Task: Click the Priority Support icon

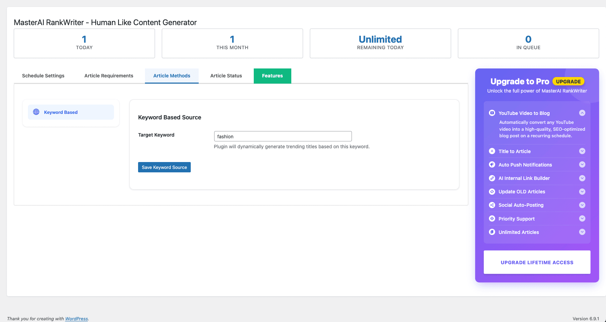Action: click(x=492, y=218)
